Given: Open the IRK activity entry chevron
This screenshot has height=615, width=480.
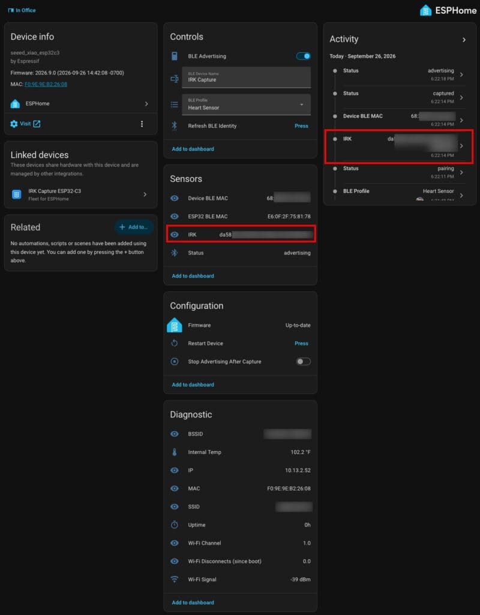Looking at the screenshot, I should (x=461, y=146).
